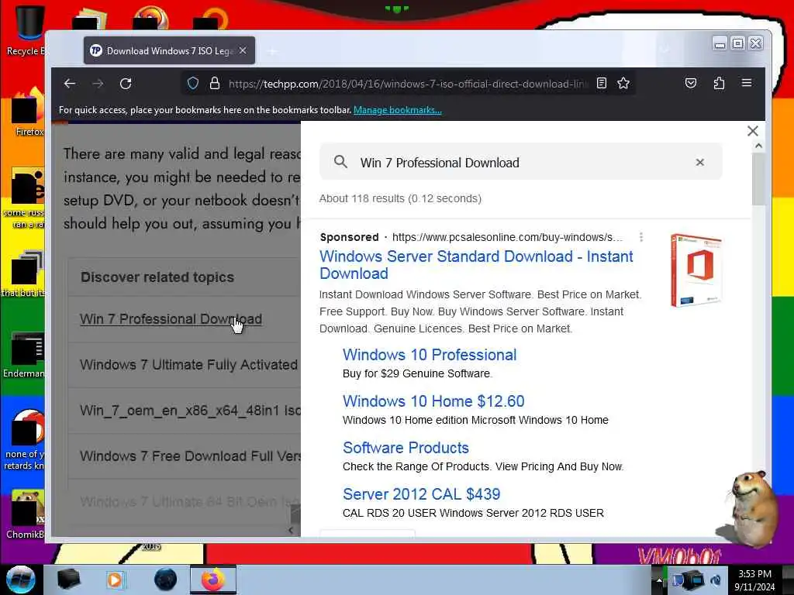Minimize the Firefox window
Screen dimensions: 794x595
pyautogui.click(x=720, y=44)
